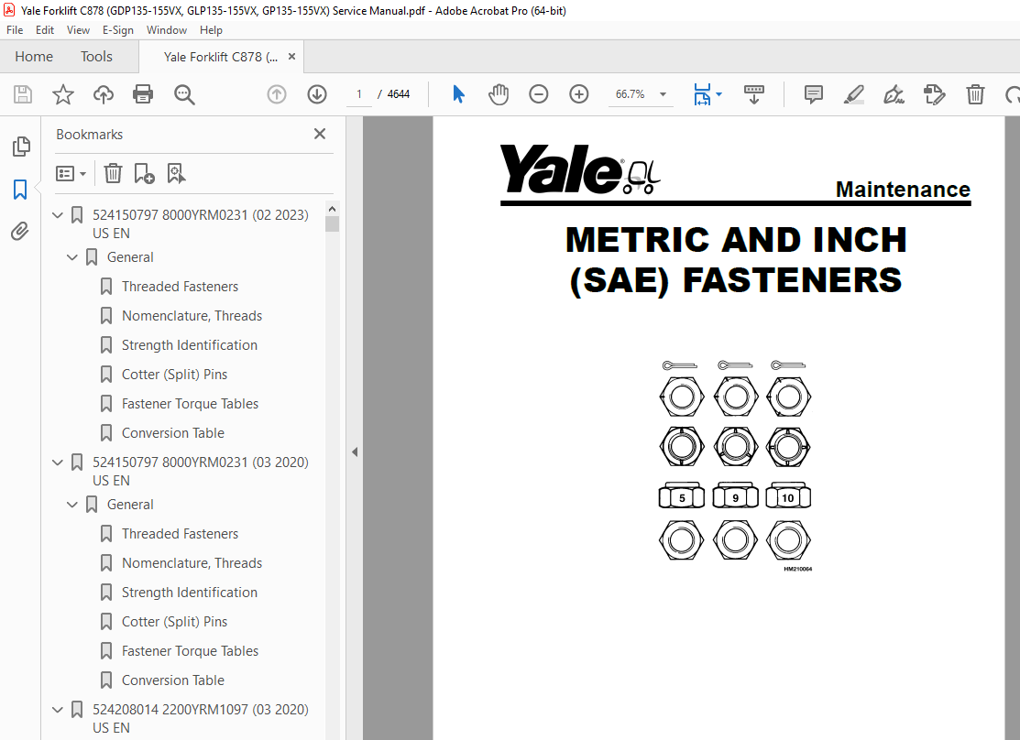Open first Fastener Torque Tables bookmark
This screenshot has width=1020, height=740.
pyautogui.click(x=190, y=404)
